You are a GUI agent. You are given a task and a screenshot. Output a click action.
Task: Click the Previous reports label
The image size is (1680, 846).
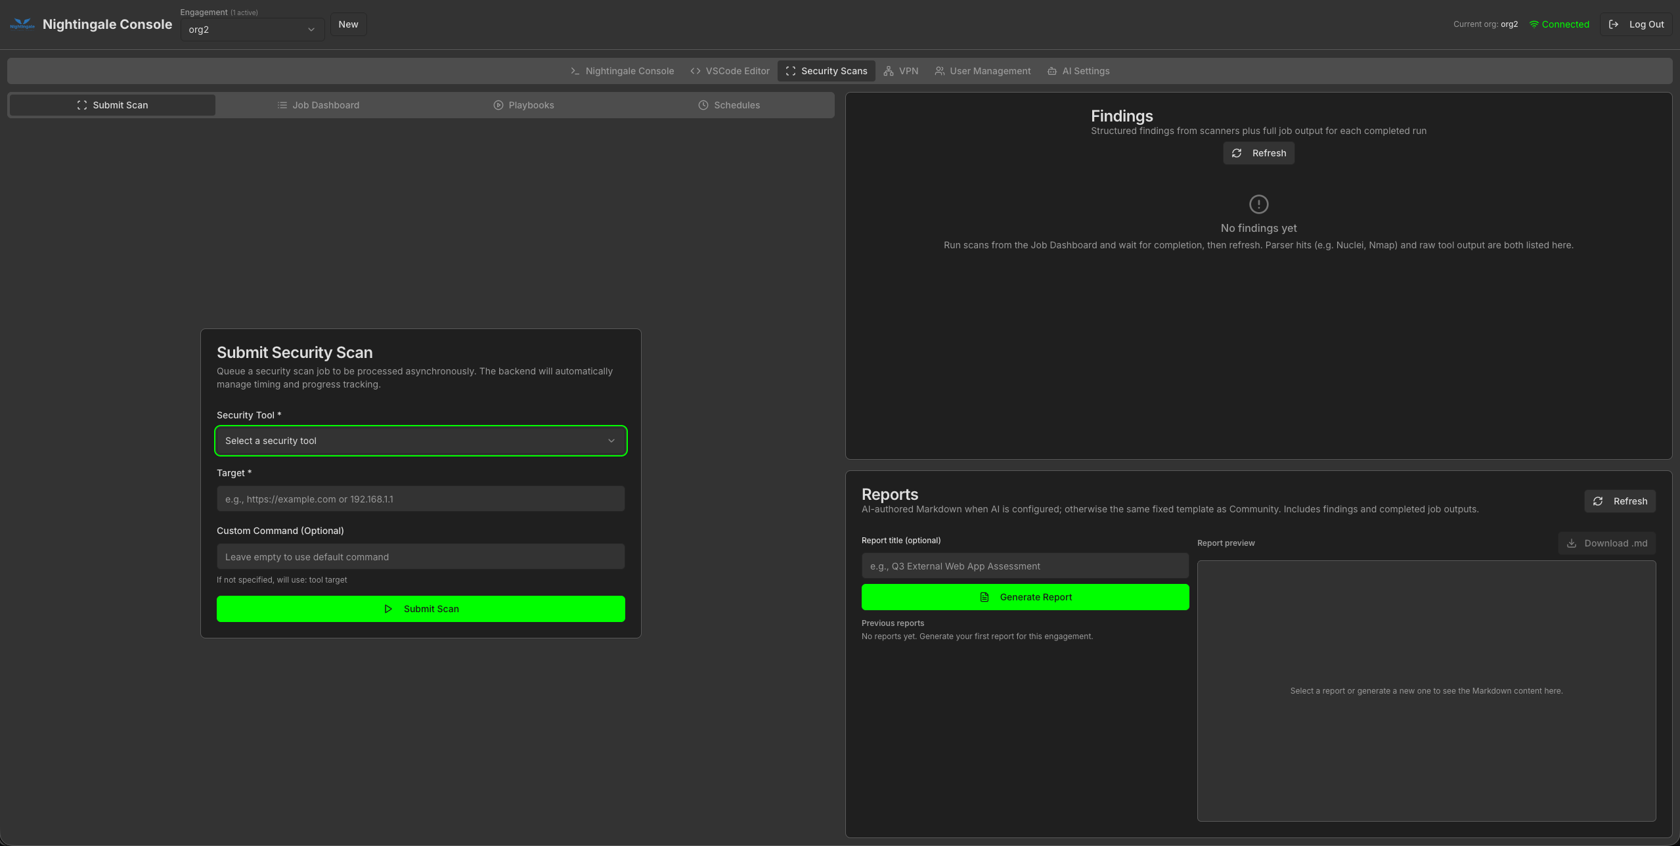click(893, 623)
